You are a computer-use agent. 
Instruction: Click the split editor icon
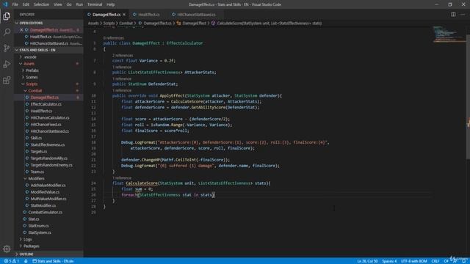pyautogui.click(x=453, y=15)
